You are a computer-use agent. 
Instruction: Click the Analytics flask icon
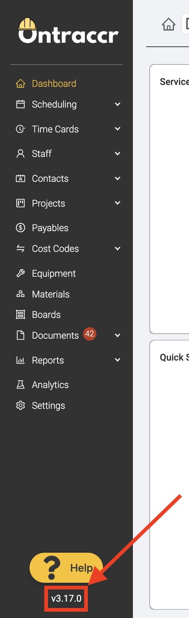tap(21, 385)
